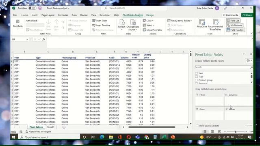Check the Product group field checkbox
Viewport: 260px width, 146px height.
197,80
